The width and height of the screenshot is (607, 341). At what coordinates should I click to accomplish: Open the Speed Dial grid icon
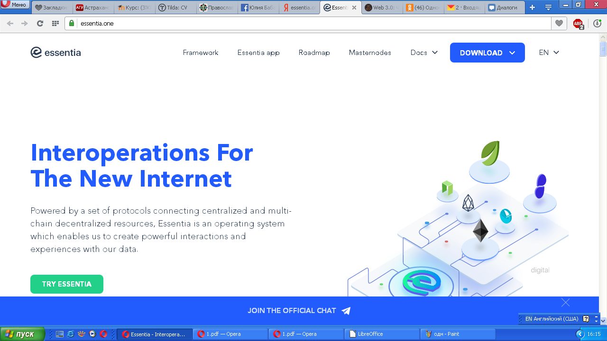55,23
